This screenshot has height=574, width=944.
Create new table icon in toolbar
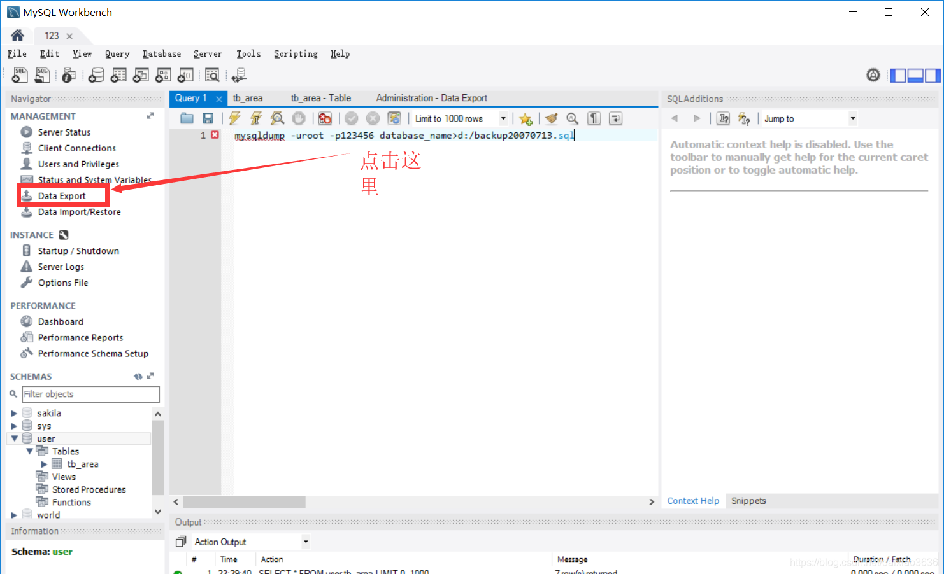(x=118, y=76)
